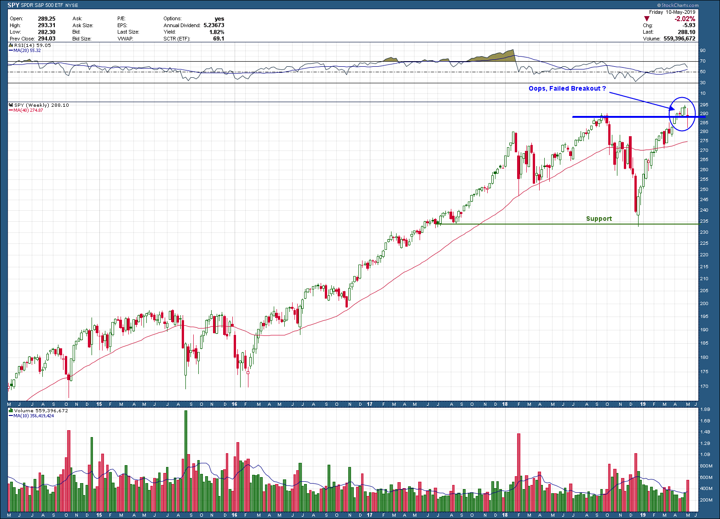This screenshot has width=720, height=519.
Task: Click the Yield value 1.82%
Action: 217,32
